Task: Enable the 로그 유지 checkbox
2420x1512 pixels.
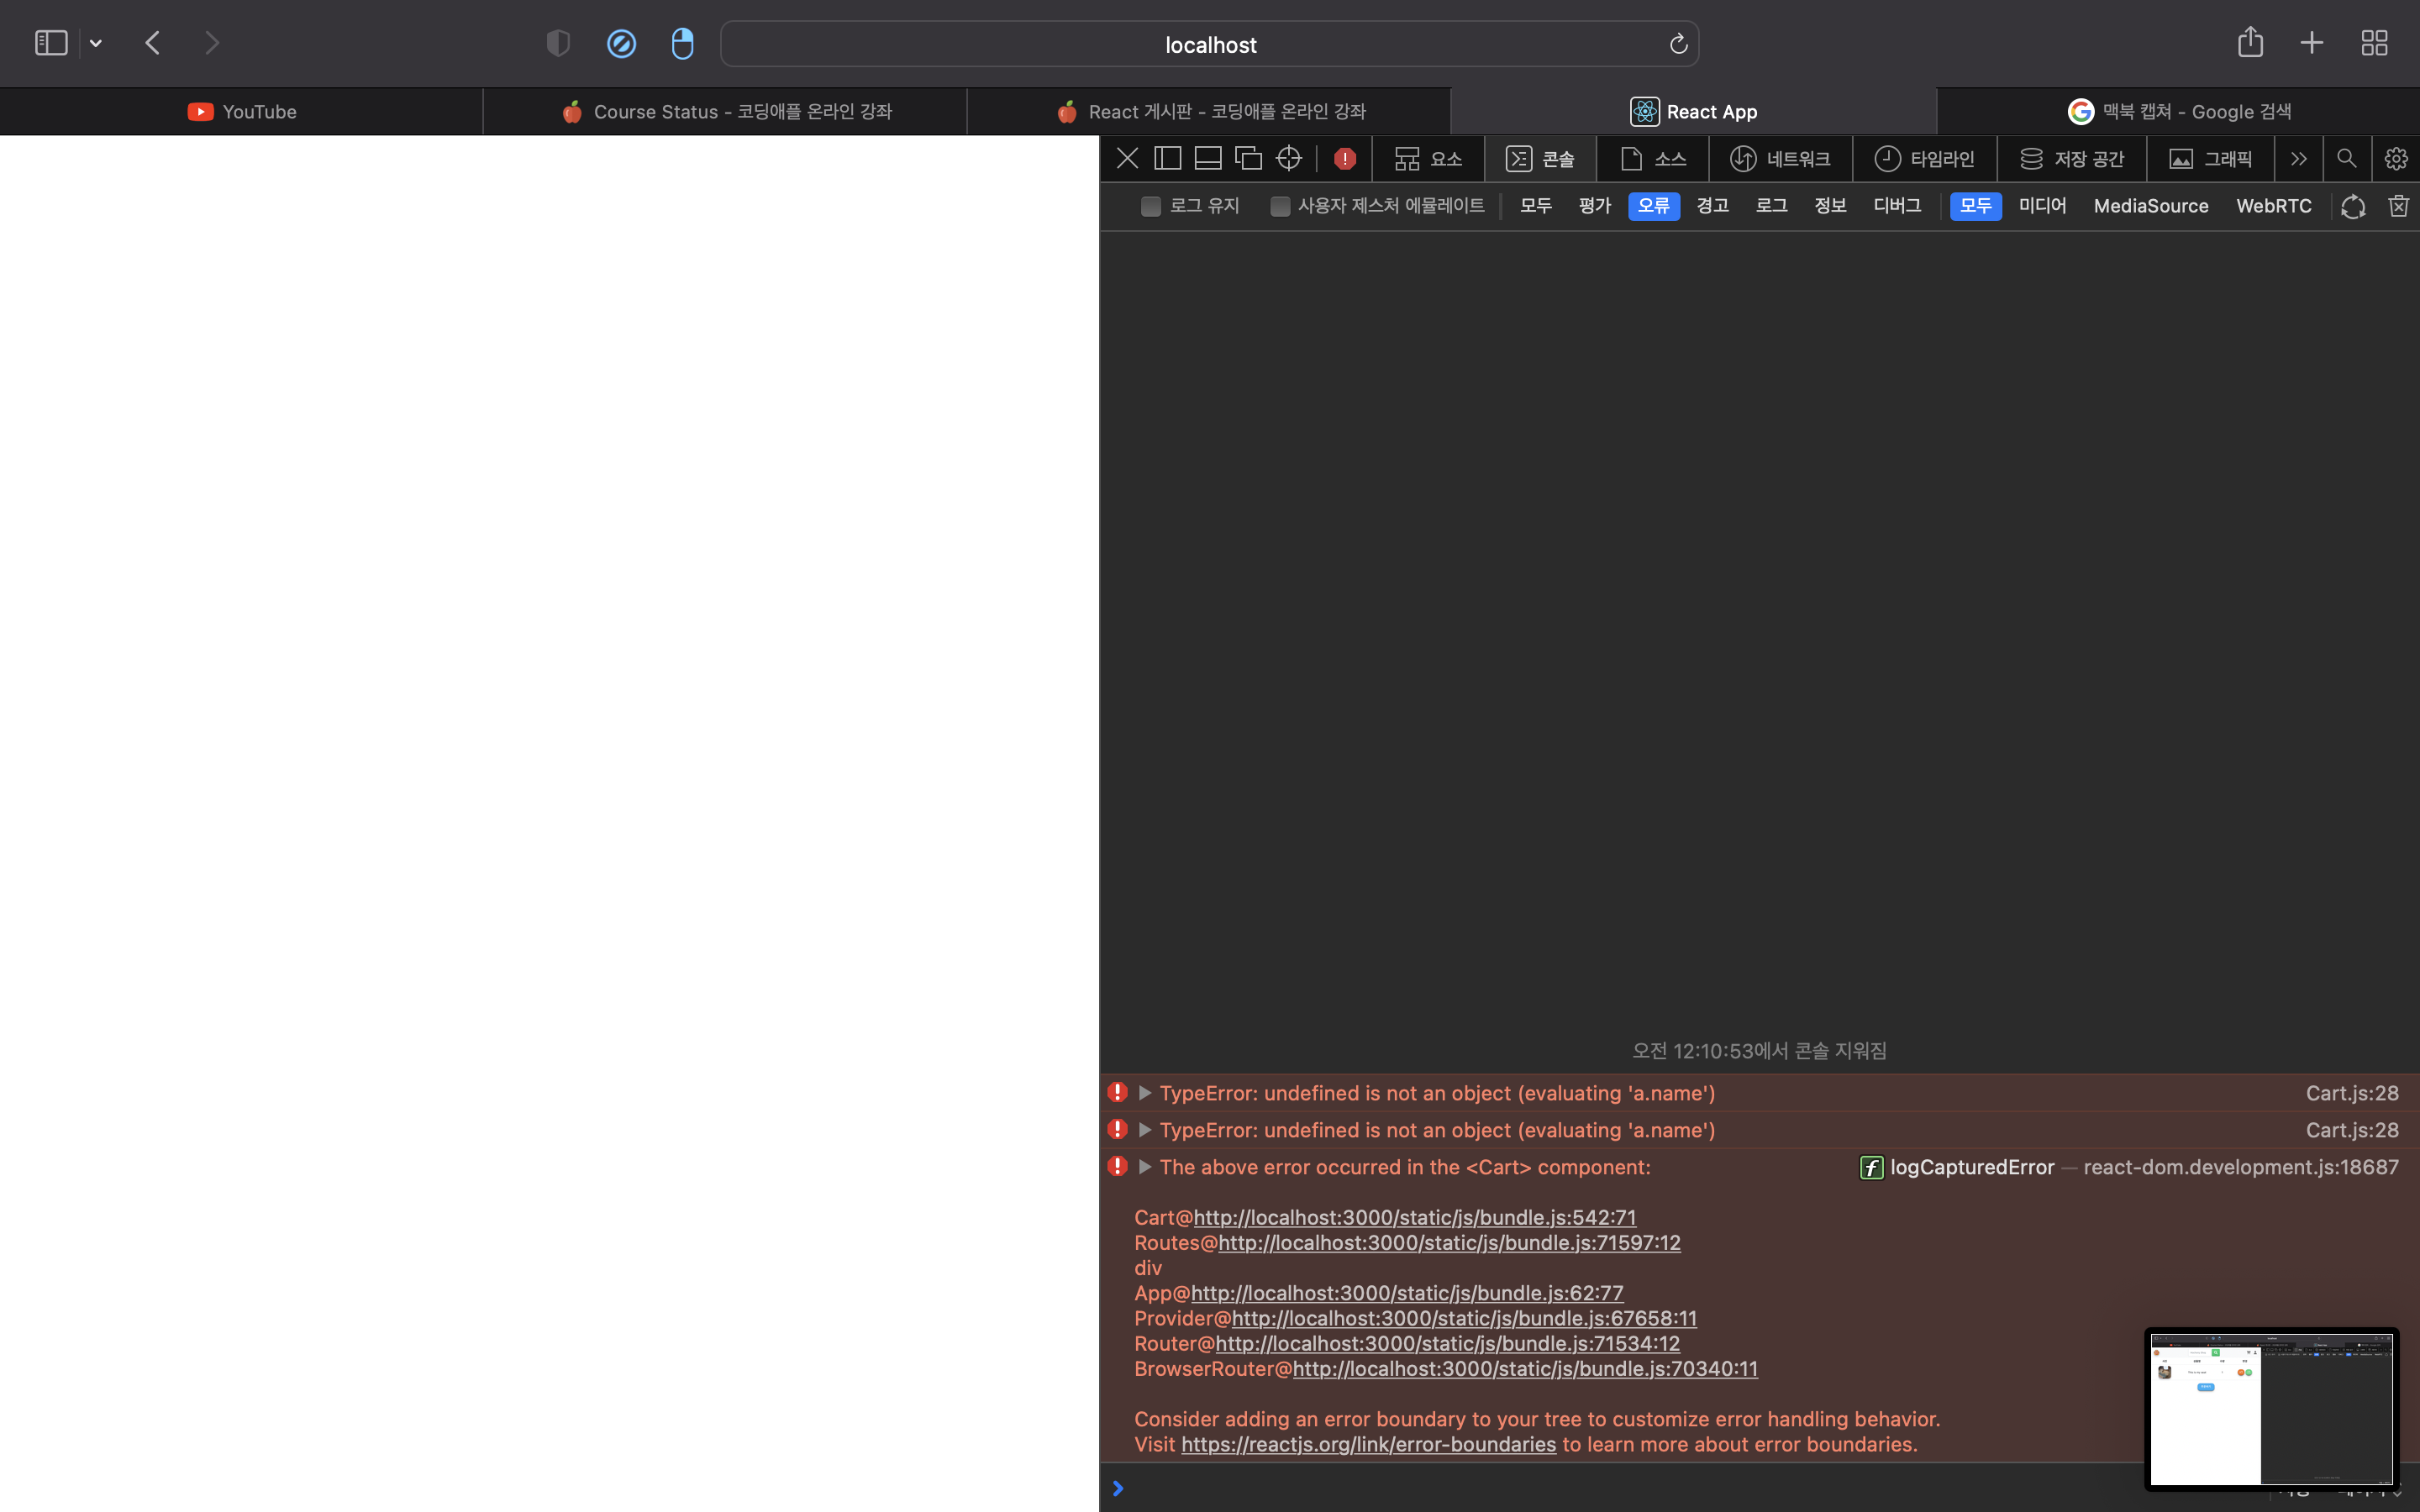Action: click(x=1151, y=206)
